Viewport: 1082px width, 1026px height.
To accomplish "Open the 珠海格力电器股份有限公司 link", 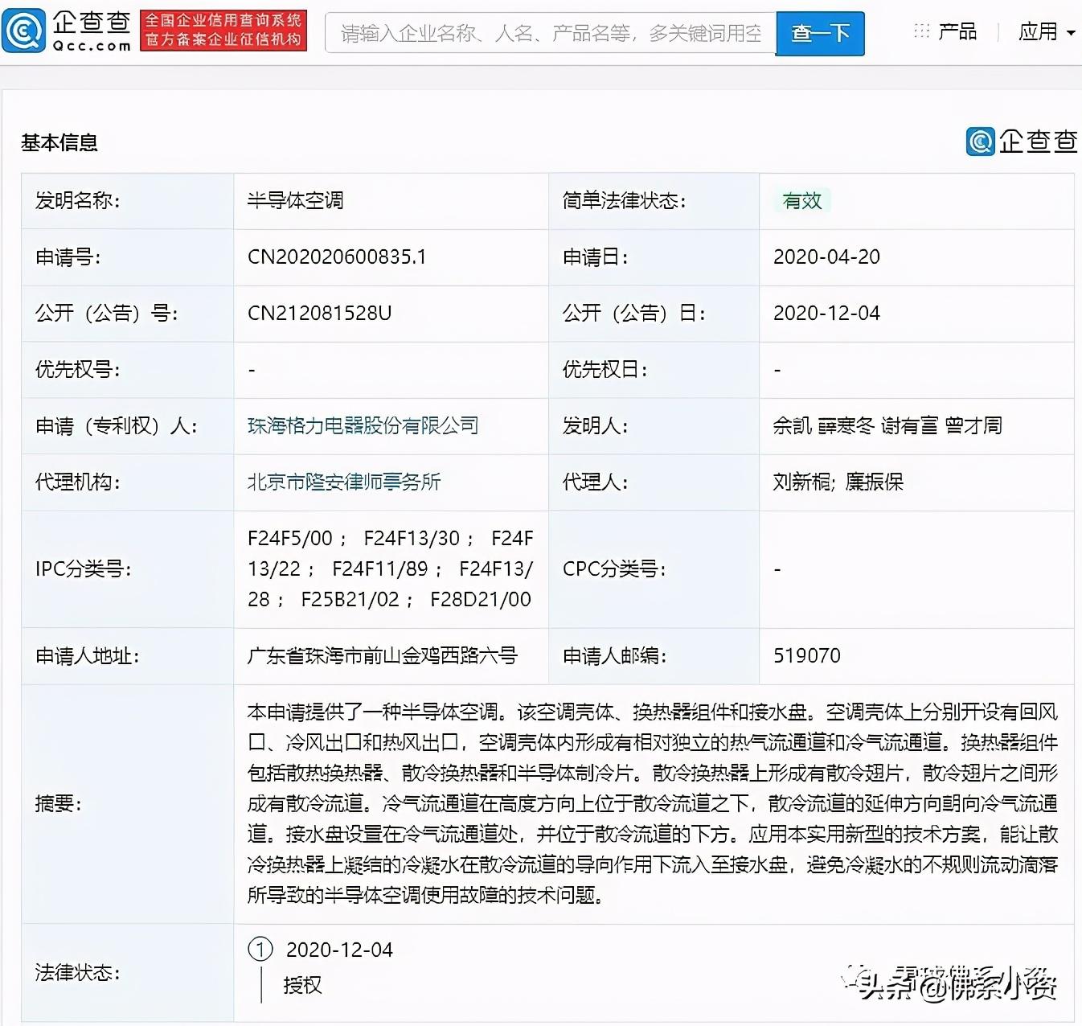I will tap(363, 425).
